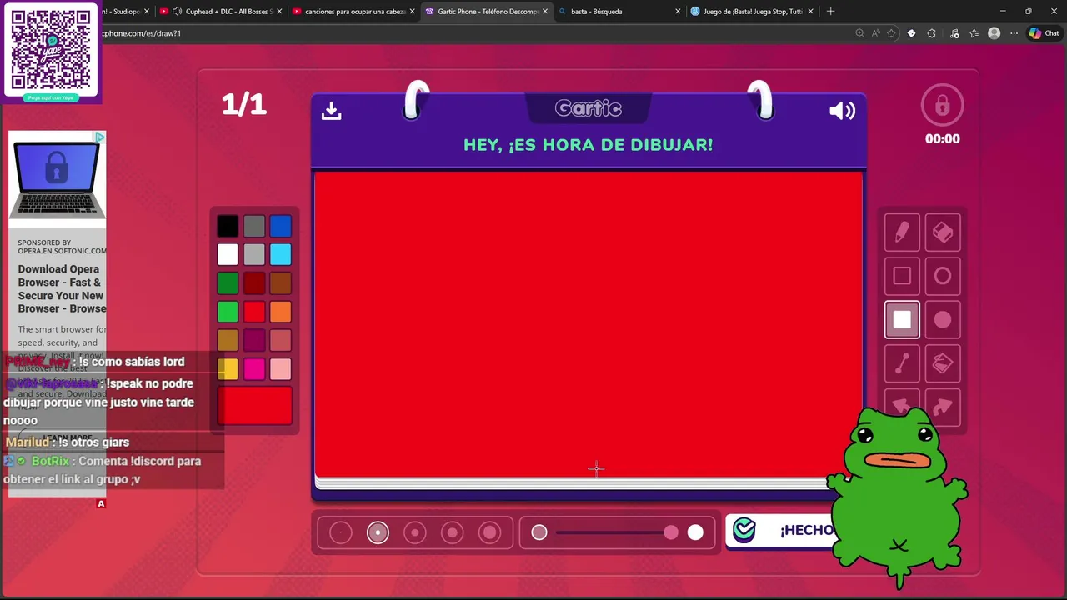Click the AdChoices icon on the ad
1067x600 pixels.
point(100,137)
